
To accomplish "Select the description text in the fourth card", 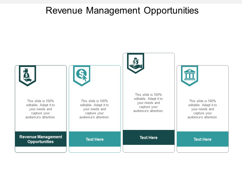I will click(202, 109).
